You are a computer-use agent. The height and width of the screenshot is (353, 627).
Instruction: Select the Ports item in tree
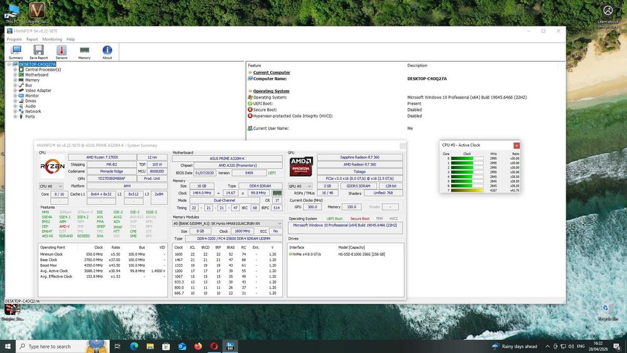30,117
